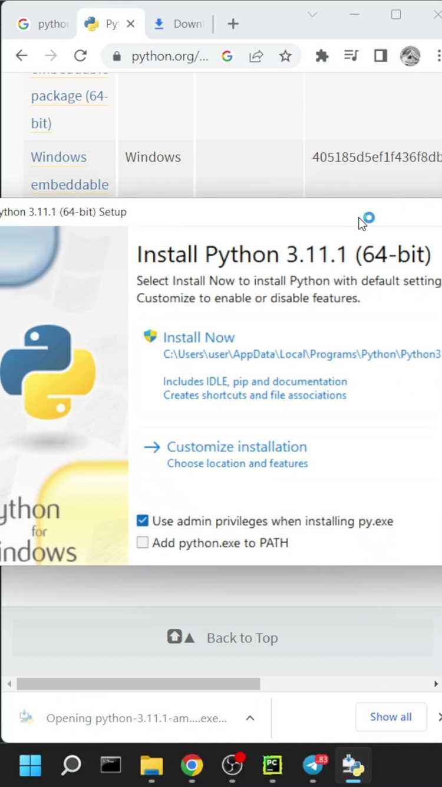Click Show all downloads button

pos(391,717)
